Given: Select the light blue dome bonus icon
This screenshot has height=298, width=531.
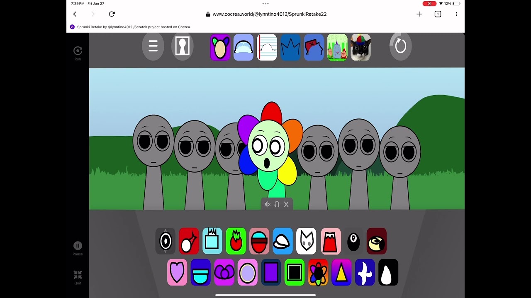Looking at the screenshot, I should [x=244, y=48].
